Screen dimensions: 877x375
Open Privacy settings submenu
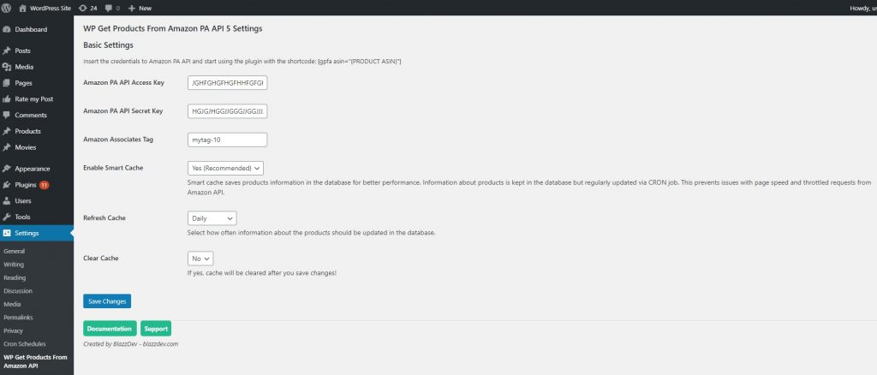14,330
